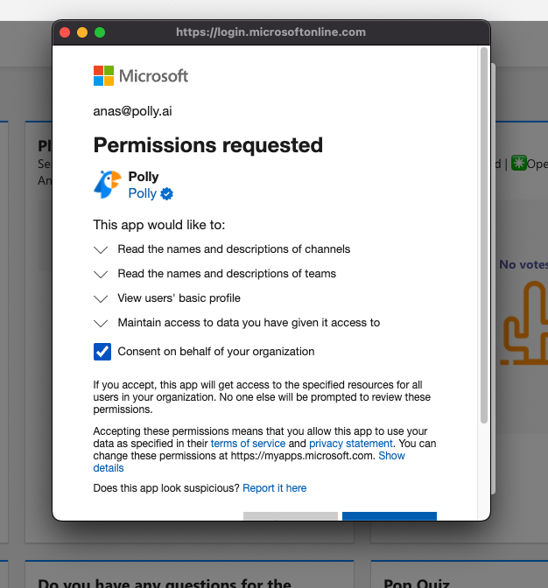Image resolution: width=548 pixels, height=588 pixels.
Task: Click the orange cactus illustration
Action: pyautogui.click(x=523, y=321)
